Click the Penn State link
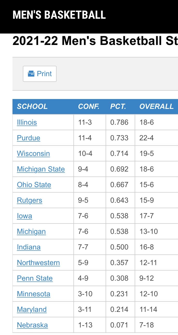Image resolution: width=178 pixels, height=335 pixels. click(x=35, y=278)
